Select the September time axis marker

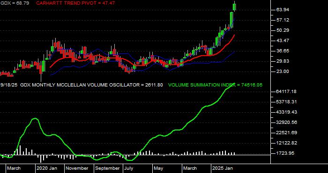(x=107, y=168)
